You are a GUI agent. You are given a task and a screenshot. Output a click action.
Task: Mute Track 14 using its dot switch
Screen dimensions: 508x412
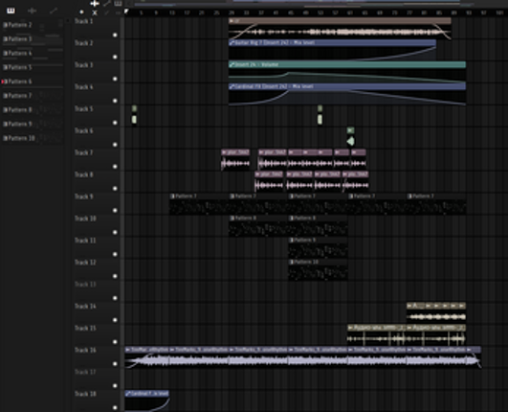pos(115,320)
